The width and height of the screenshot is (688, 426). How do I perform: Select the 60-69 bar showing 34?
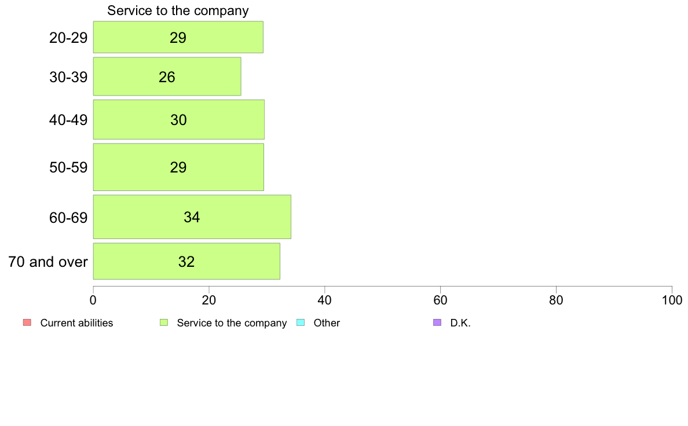coord(192,216)
